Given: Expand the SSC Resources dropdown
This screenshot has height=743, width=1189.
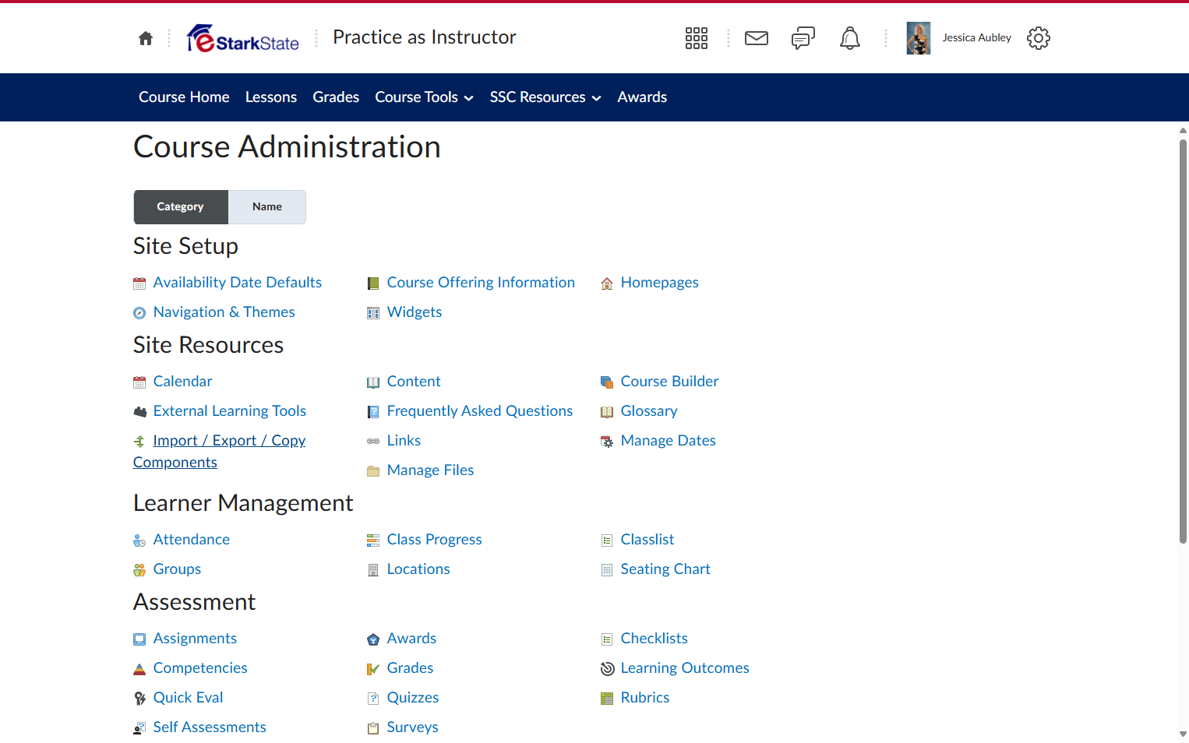Looking at the screenshot, I should [545, 97].
